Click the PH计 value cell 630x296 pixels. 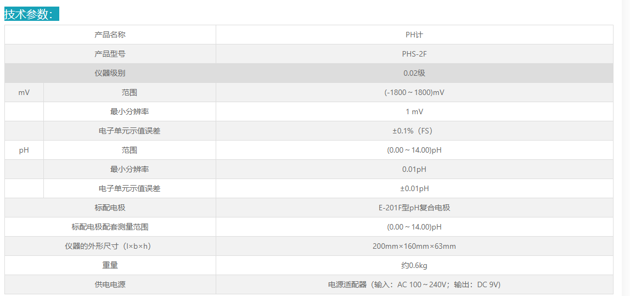414,35
